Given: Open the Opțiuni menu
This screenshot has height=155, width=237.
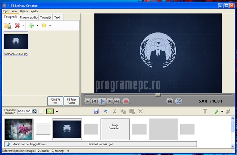Looking at the screenshot, I should [x=24, y=11].
